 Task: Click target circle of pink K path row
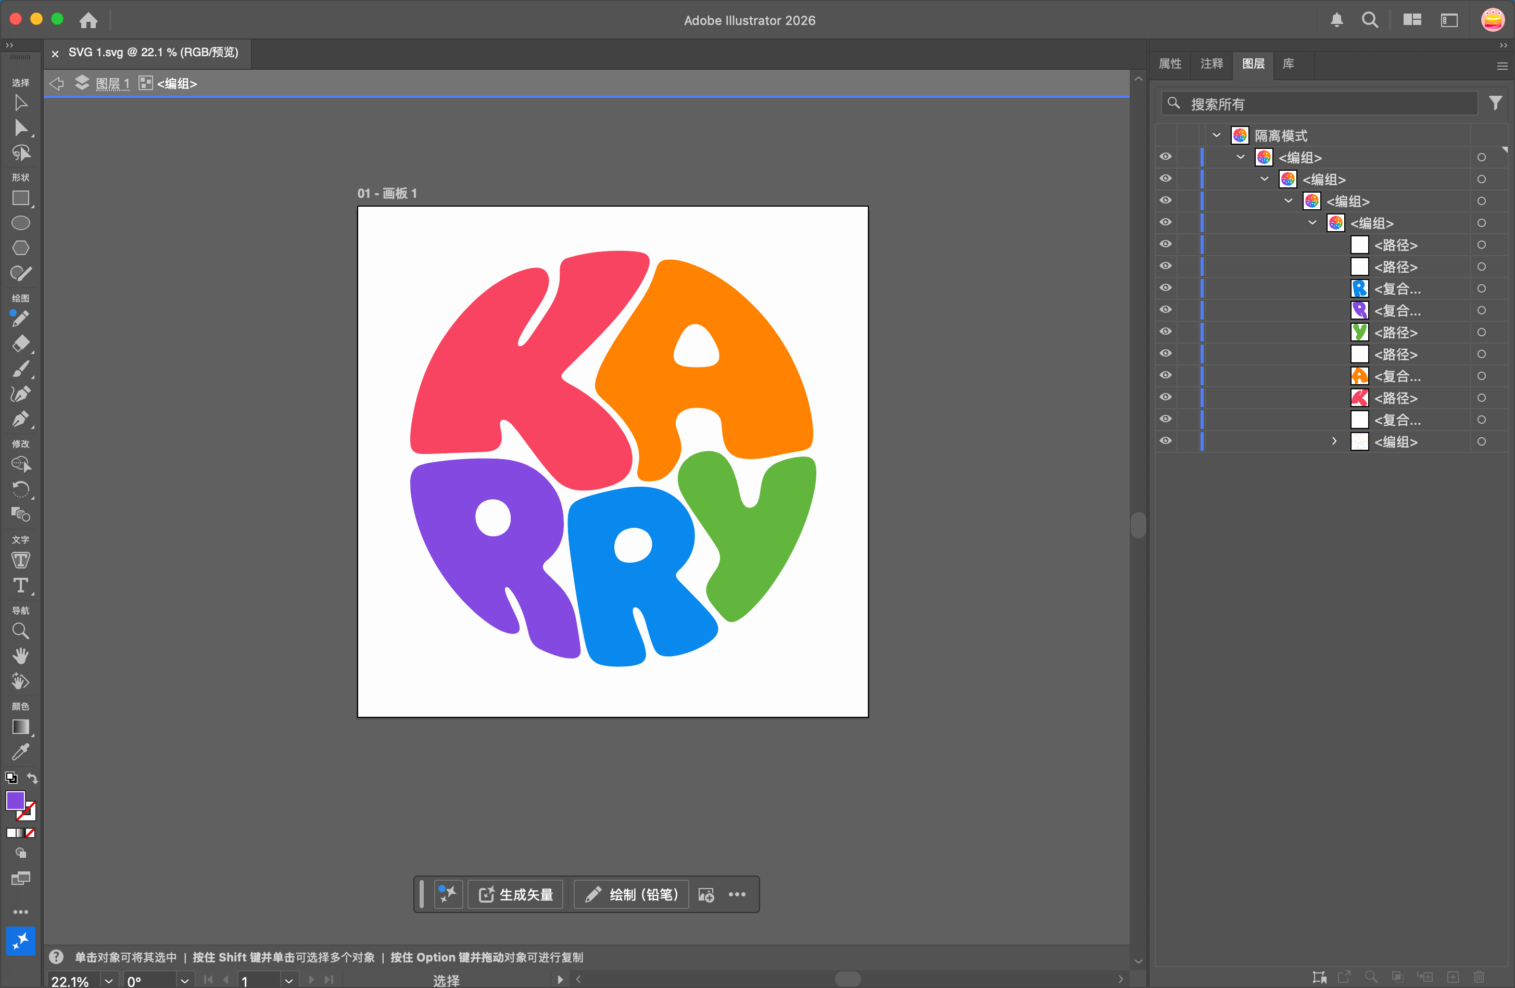[x=1481, y=398]
